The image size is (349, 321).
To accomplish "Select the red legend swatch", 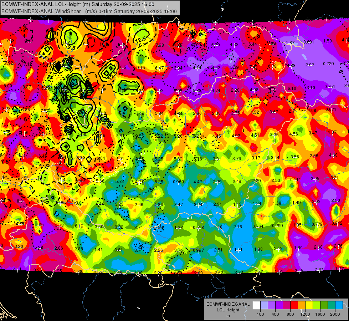I will tap(294, 305).
